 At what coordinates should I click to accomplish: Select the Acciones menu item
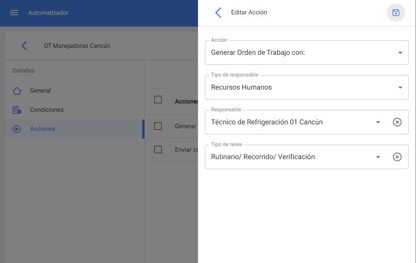click(x=42, y=129)
